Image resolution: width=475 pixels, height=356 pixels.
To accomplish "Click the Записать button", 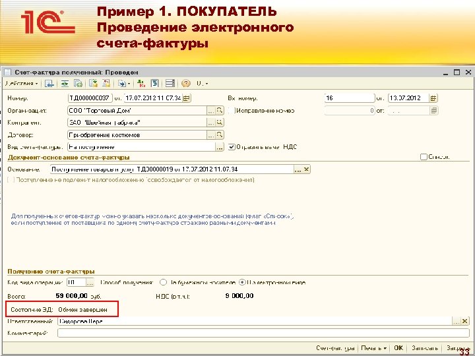I will coord(425,348).
